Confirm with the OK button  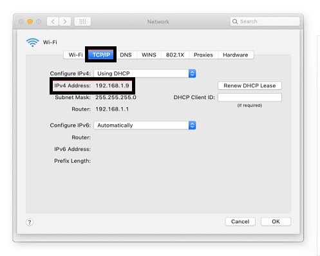coord(276,221)
